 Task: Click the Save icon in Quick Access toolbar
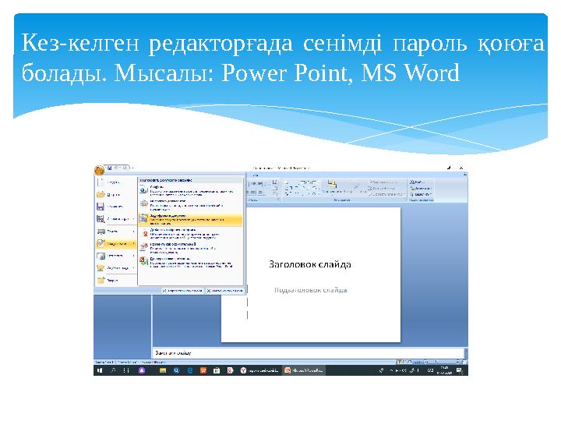[x=110, y=168]
